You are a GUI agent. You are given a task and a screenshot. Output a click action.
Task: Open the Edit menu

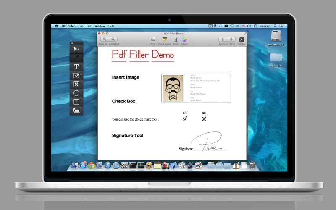pyautogui.click(x=89, y=26)
